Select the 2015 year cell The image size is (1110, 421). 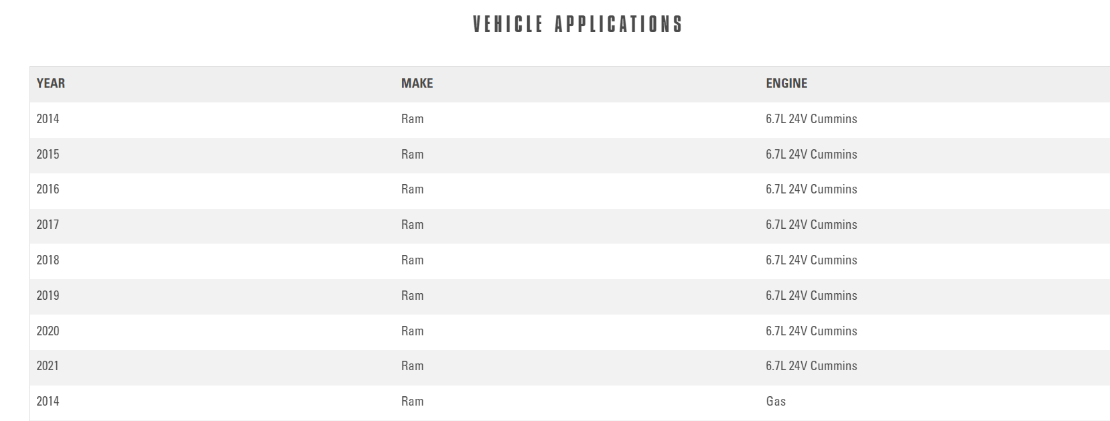(48, 155)
